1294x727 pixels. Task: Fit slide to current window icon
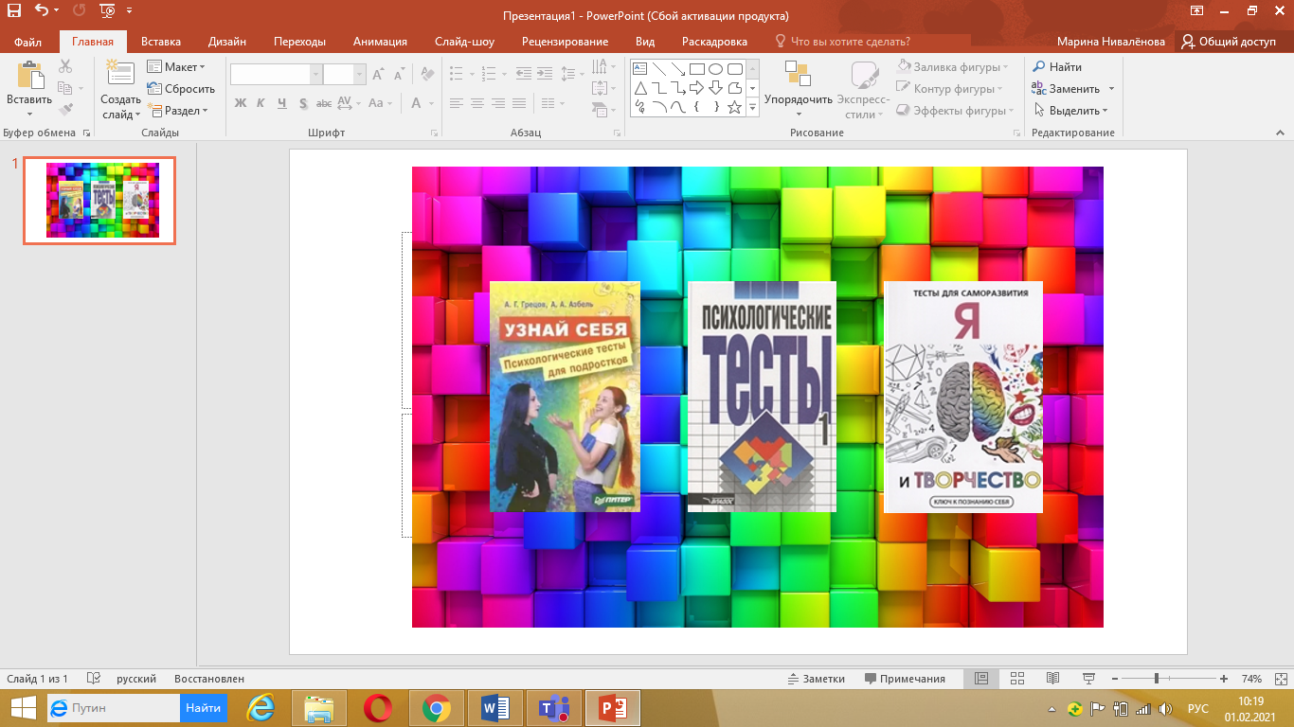pos(1280,679)
